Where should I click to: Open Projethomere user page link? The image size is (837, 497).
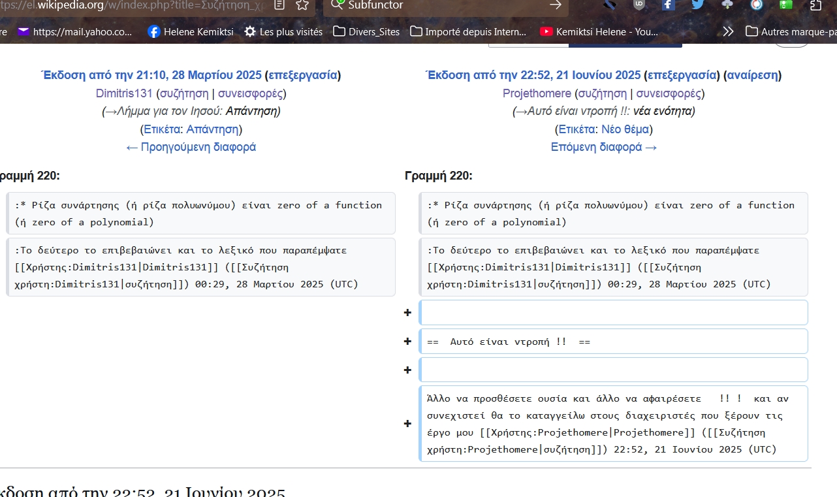click(537, 93)
